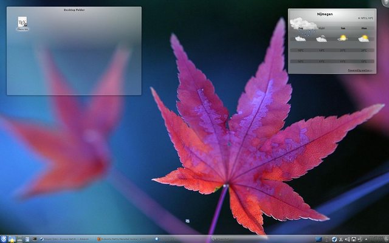
Task: Open the favorites folder star icon in panel
Action: pos(12,239)
